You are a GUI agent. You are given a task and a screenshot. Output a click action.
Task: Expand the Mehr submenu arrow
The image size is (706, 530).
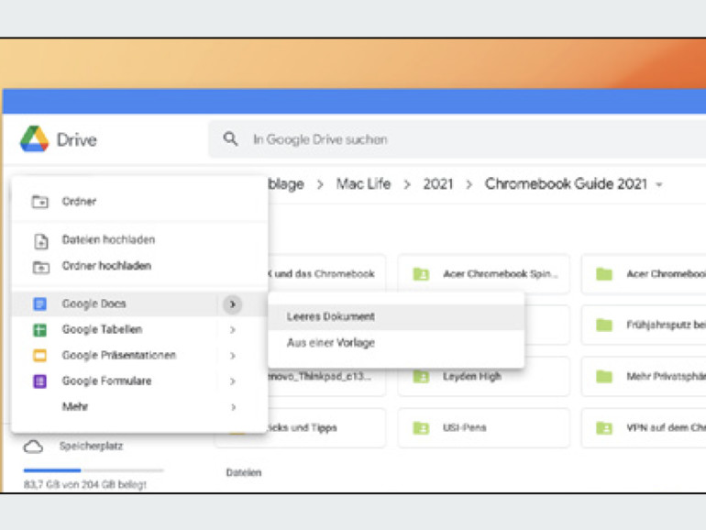point(233,407)
